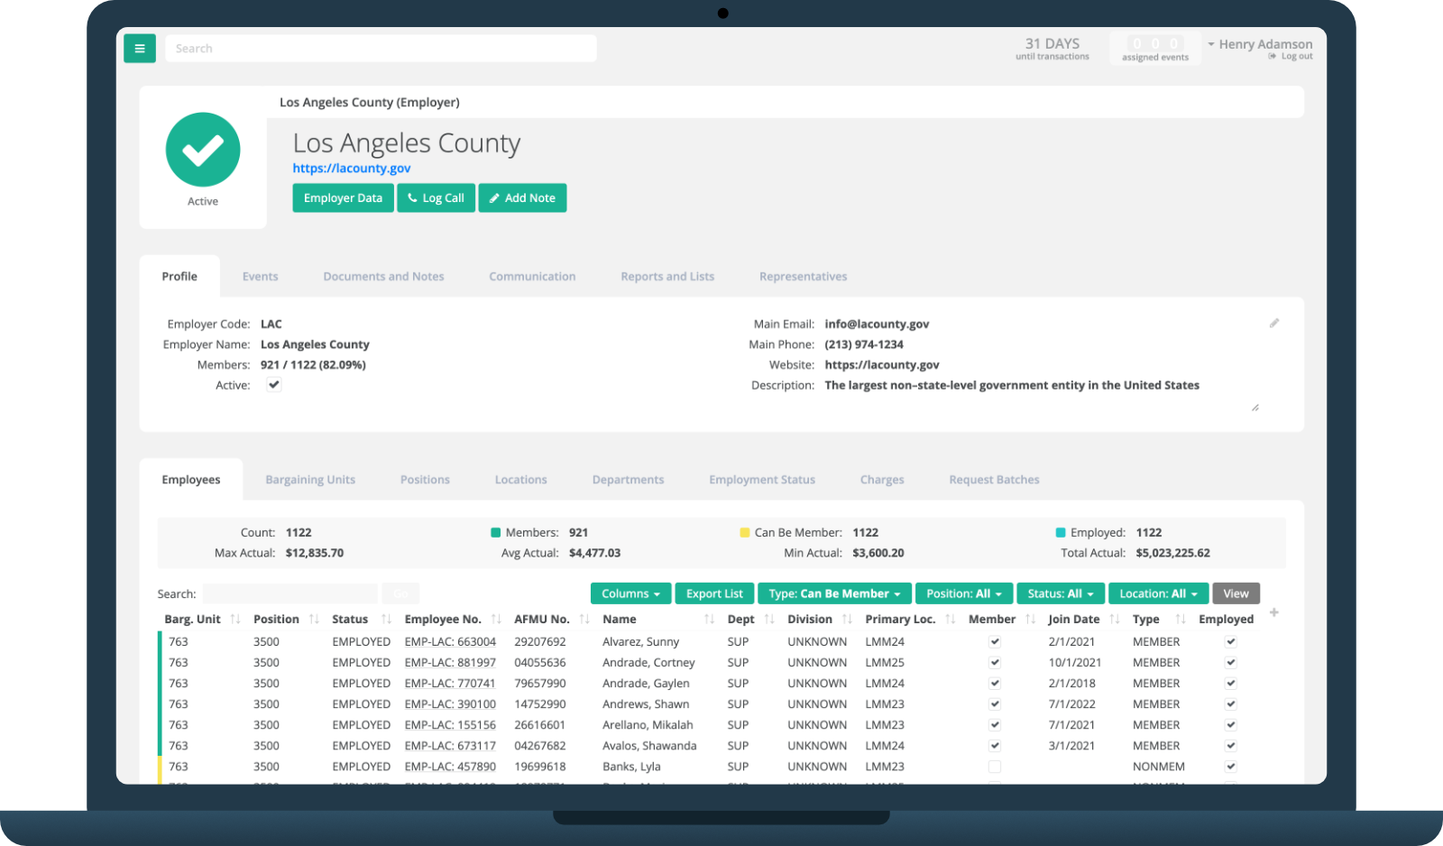1443x846 pixels.
Task: Toggle Employed checkbox for Banks, Lyla
Action: click(x=1231, y=767)
